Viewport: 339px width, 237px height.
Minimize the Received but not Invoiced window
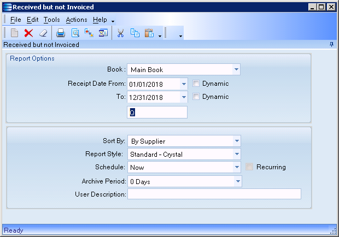[312, 7]
